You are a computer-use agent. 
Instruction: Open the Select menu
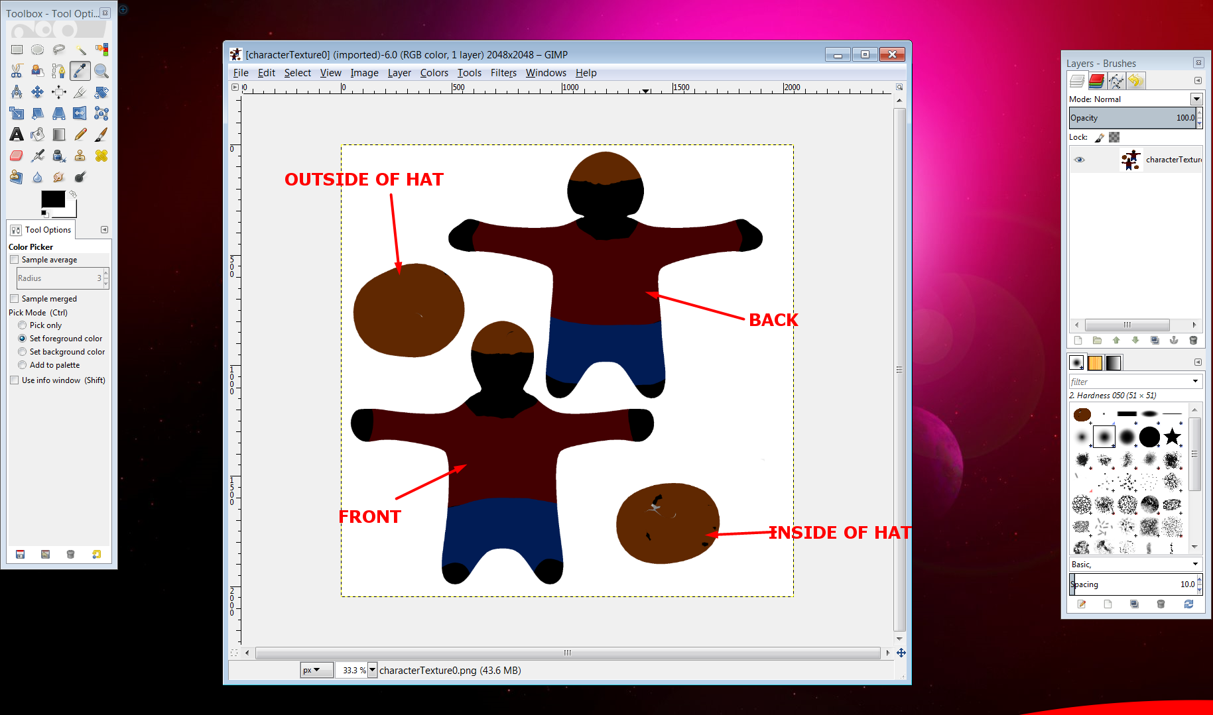tap(297, 73)
